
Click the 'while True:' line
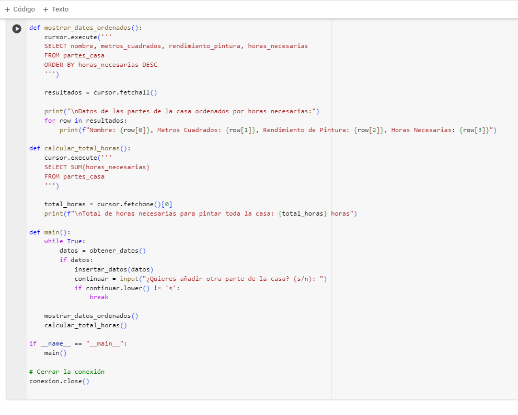click(x=65, y=241)
